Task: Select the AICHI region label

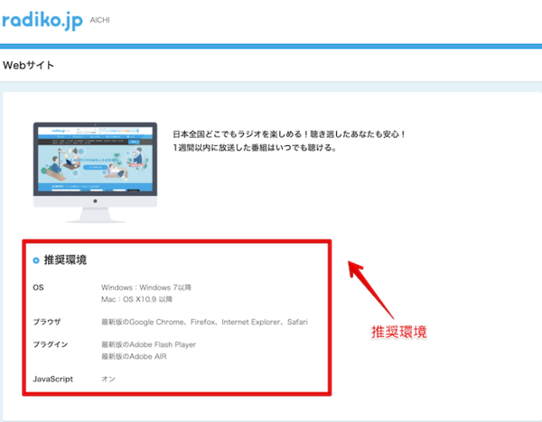Action: coord(100,20)
